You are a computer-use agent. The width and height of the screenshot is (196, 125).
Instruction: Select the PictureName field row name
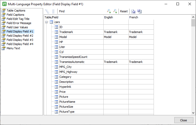point(67,102)
